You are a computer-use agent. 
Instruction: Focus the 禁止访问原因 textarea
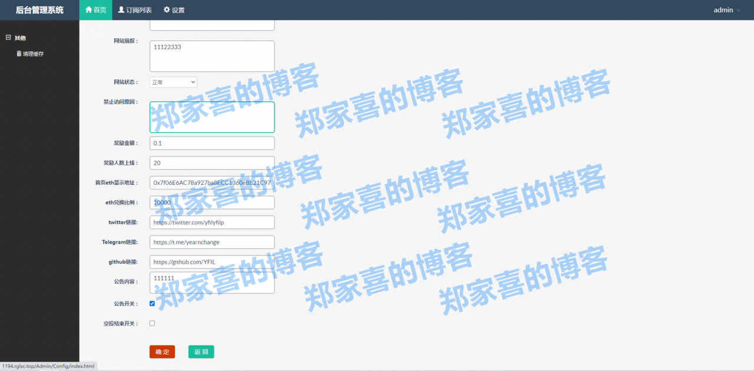coord(212,117)
